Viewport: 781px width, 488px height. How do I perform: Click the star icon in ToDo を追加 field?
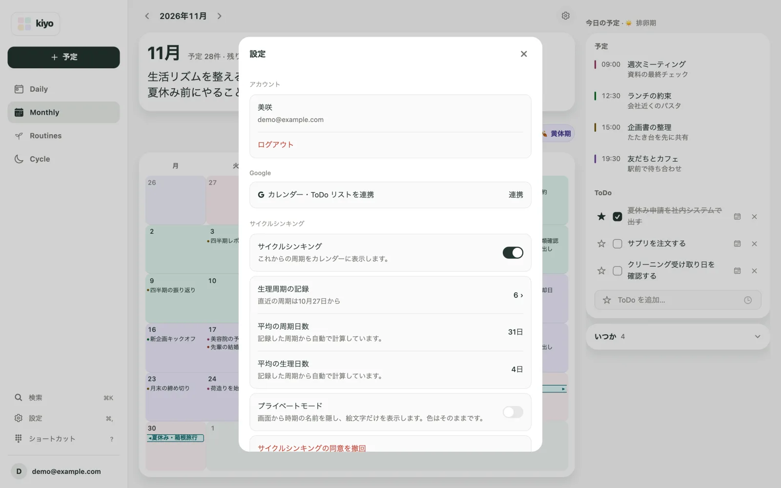click(x=607, y=300)
